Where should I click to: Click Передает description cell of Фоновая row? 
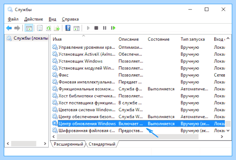pyautogui.click(x=130, y=82)
